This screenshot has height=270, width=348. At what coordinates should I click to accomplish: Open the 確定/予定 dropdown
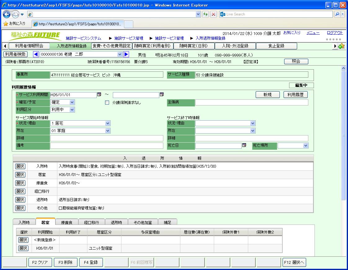[72, 102]
